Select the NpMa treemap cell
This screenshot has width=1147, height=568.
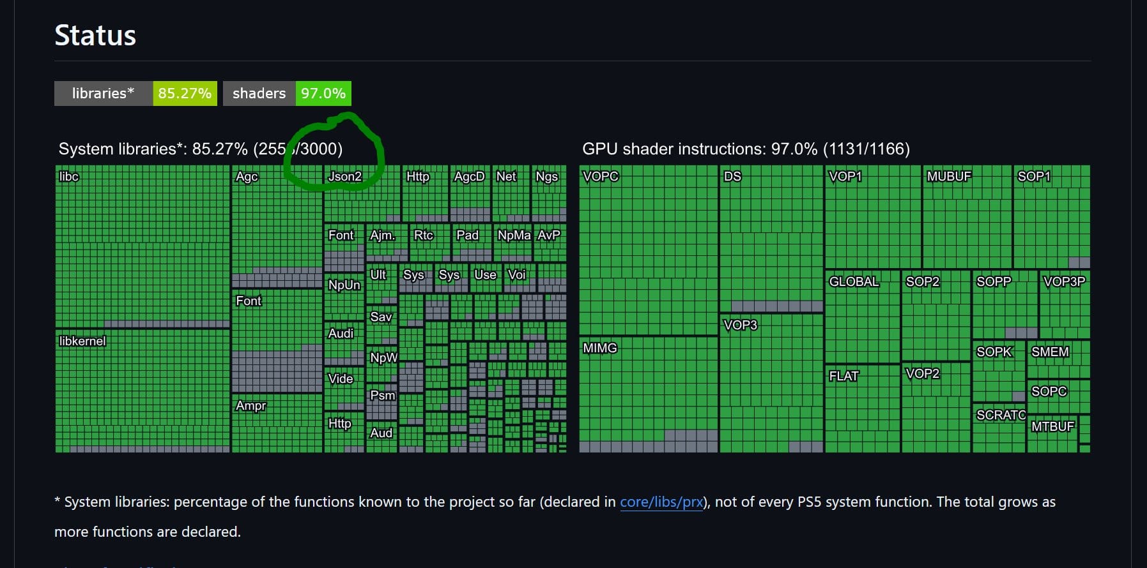513,243
